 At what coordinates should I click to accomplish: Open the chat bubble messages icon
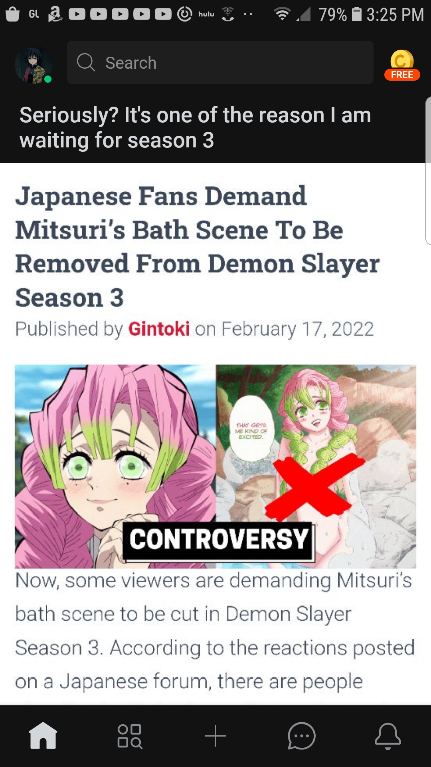pyautogui.click(x=302, y=736)
